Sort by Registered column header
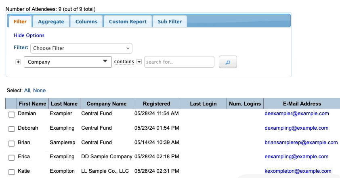340x178 pixels. 156,104
